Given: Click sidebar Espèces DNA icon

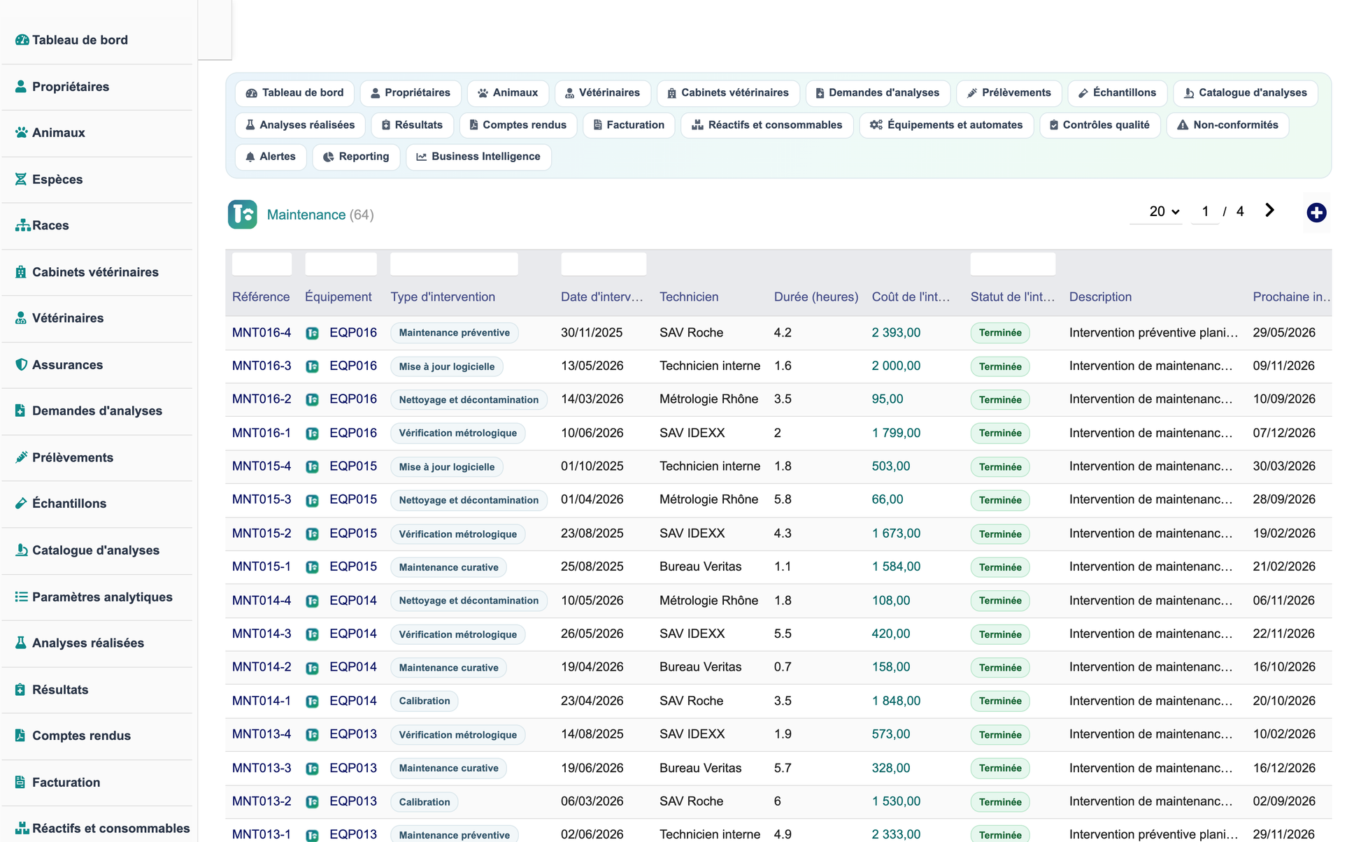Looking at the screenshot, I should pos(21,179).
